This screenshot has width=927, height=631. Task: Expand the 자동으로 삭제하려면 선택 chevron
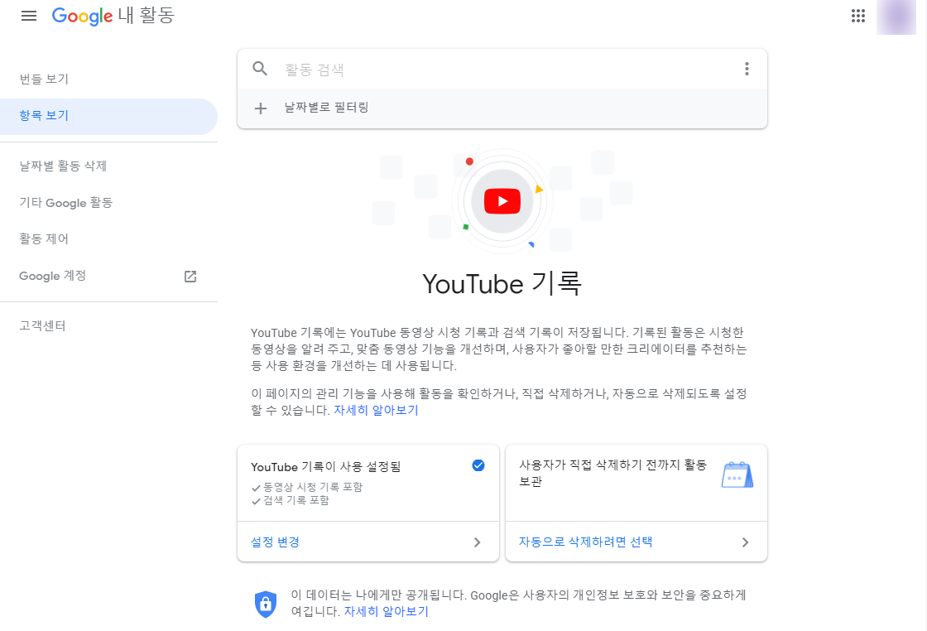coord(745,542)
